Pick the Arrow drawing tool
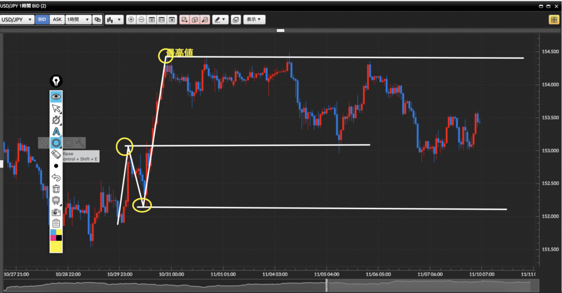This screenshot has height=293, width=562. coord(80,143)
